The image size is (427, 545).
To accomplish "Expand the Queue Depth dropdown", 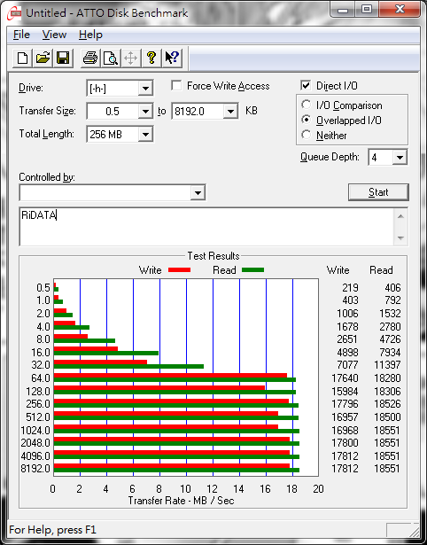I will coord(400,158).
